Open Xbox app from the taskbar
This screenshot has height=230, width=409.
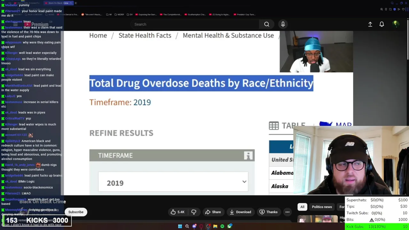229,226
